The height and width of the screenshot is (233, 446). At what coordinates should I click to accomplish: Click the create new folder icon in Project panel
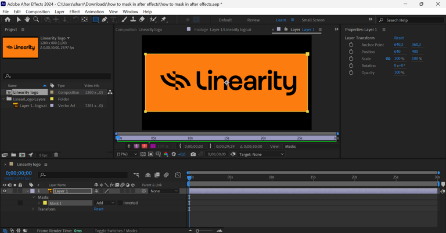point(13,155)
